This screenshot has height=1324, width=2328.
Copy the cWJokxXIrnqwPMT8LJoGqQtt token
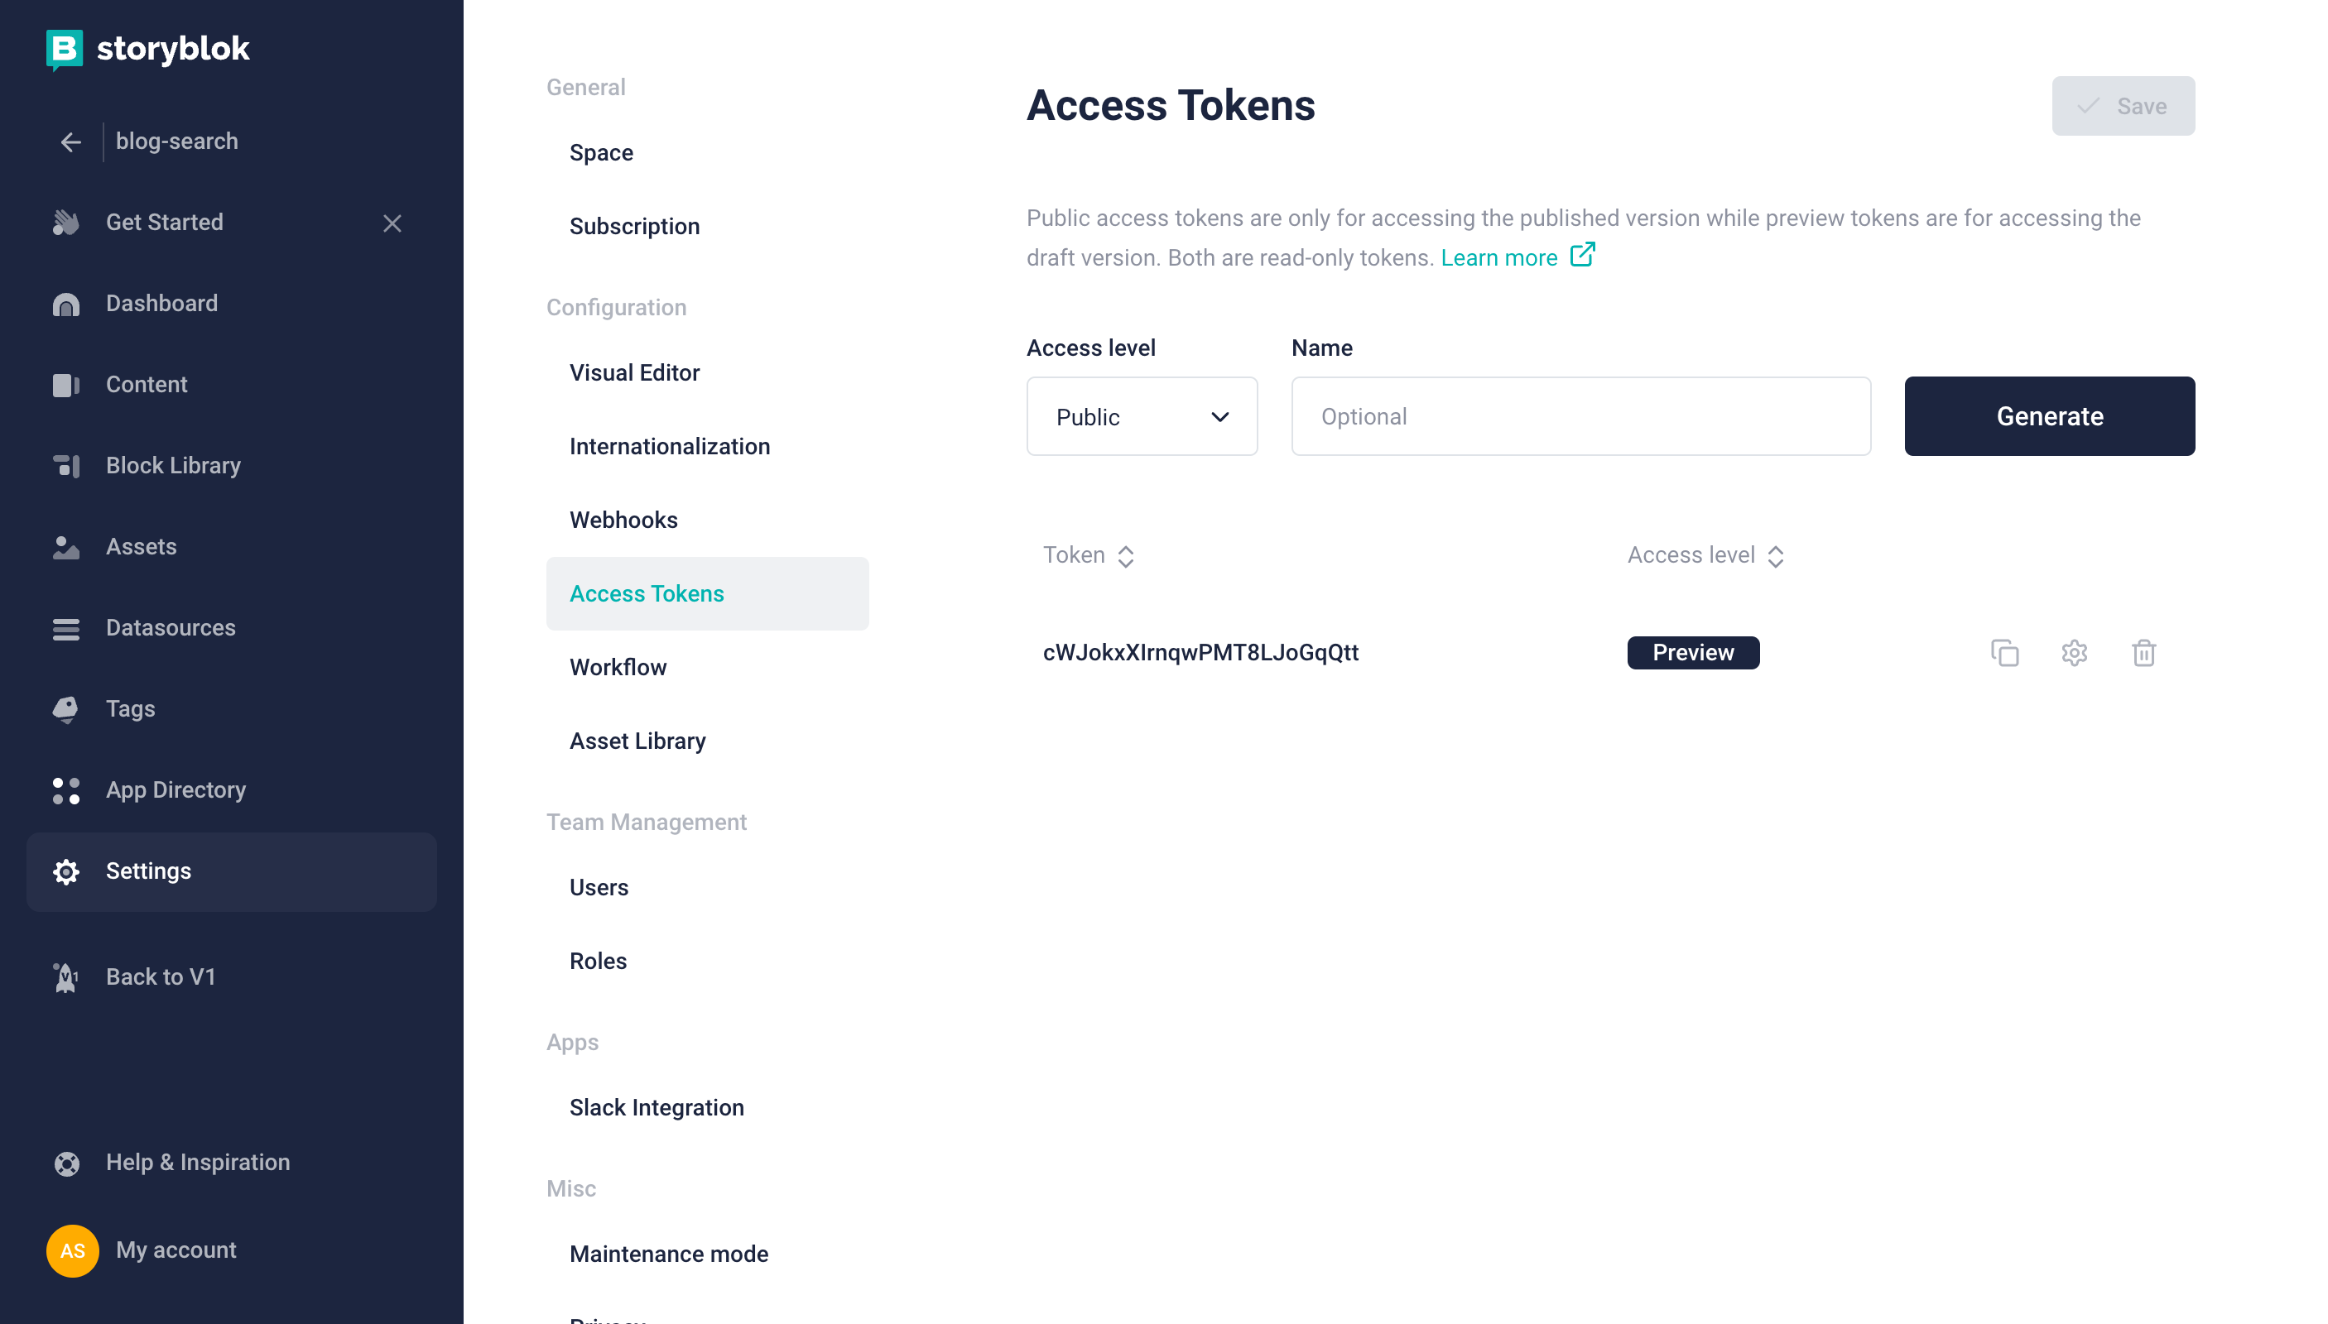tap(2004, 653)
